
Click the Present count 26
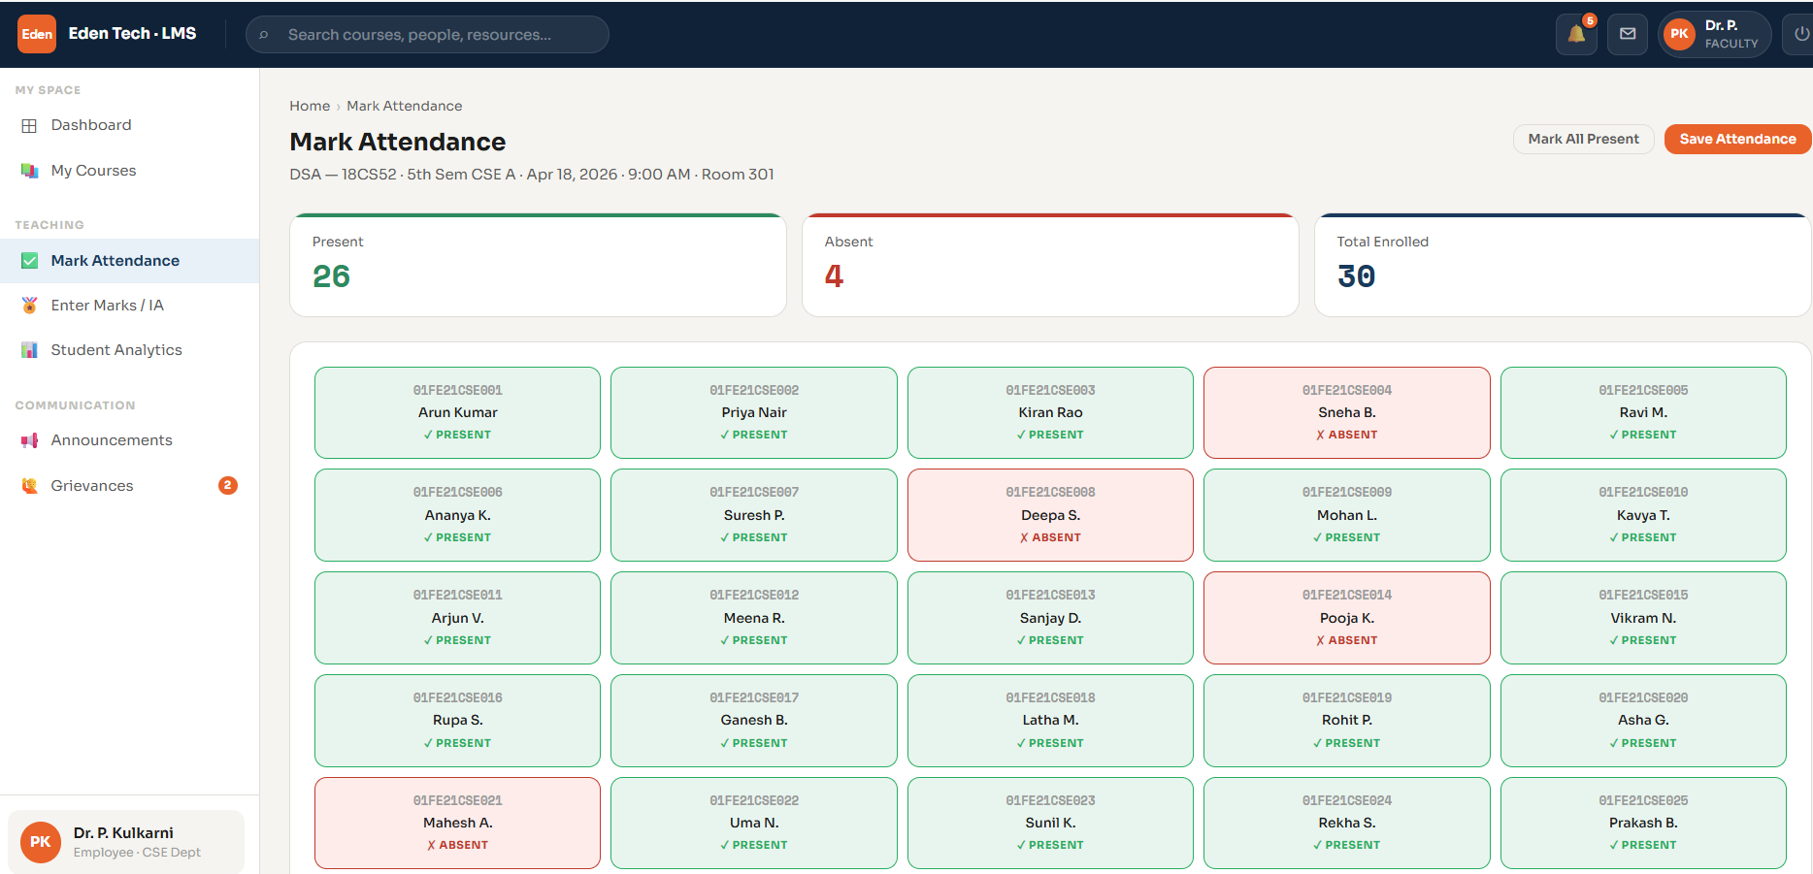(331, 276)
